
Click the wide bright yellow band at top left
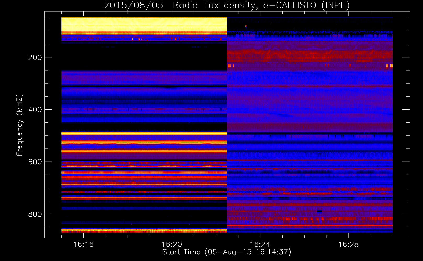pyautogui.click(x=144, y=25)
